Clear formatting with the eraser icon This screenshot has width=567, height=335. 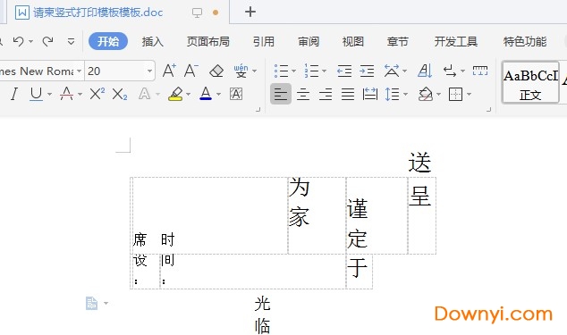point(216,71)
